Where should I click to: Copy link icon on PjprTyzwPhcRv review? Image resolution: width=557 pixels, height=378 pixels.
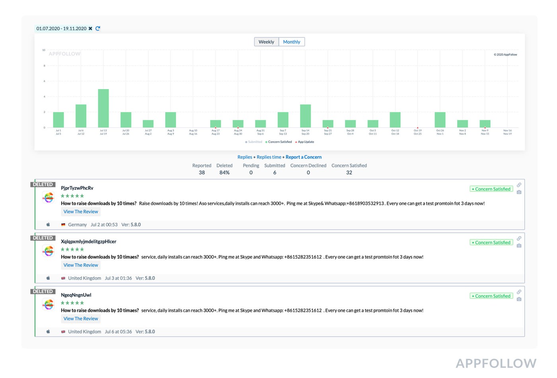point(519,185)
